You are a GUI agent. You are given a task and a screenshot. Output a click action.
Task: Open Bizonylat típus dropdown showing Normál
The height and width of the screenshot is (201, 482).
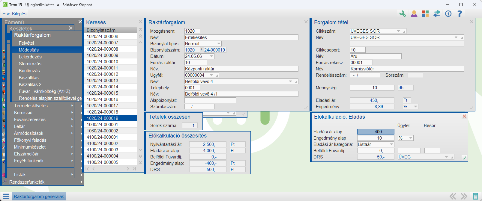[219, 44]
